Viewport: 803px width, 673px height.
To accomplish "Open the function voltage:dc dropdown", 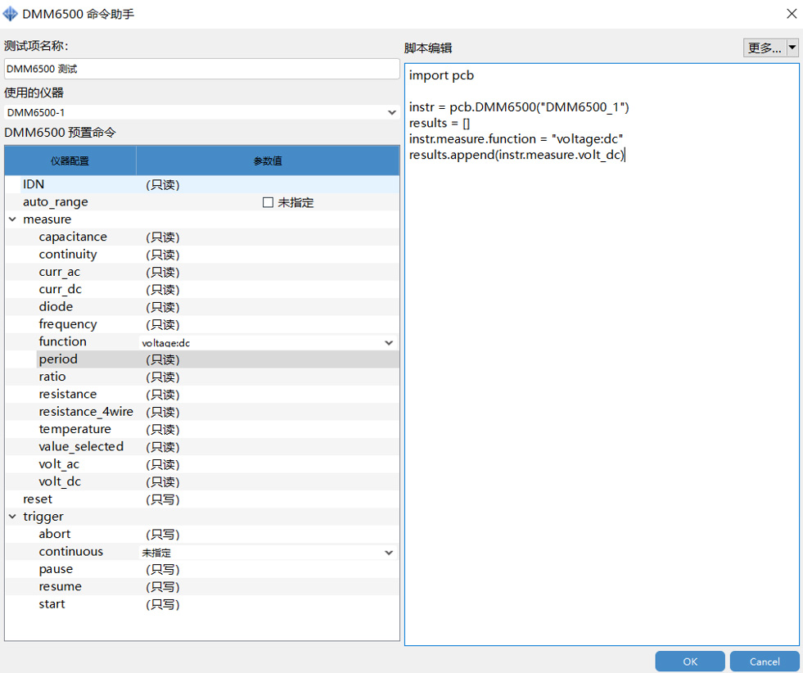I will pyautogui.click(x=389, y=343).
